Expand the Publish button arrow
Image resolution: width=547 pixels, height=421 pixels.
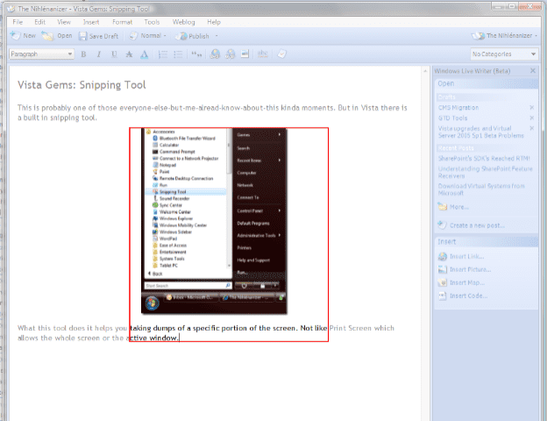click(x=217, y=36)
